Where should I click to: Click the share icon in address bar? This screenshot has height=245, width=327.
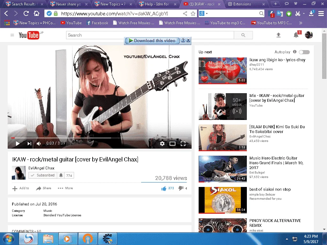point(185,14)
